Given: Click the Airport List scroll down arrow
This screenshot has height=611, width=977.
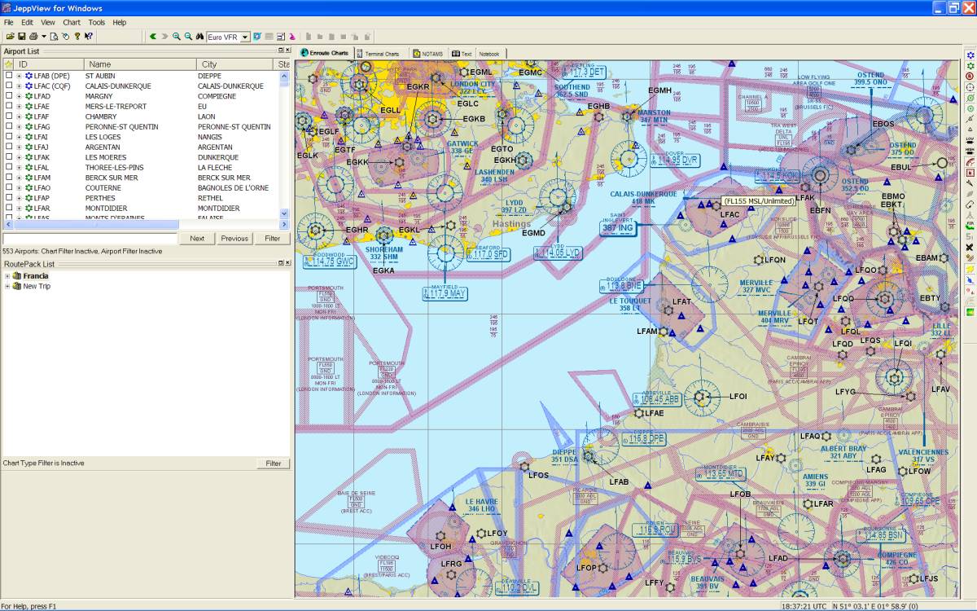Looking at the screenshot, I should click(x=285, y=213).
